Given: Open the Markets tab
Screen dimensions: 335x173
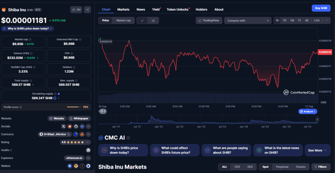Looking at the screenshot, I should pos(123,9).
